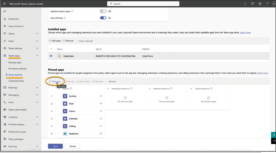
Task: Expand the Users sidebar section
Action: coord(37,41)
